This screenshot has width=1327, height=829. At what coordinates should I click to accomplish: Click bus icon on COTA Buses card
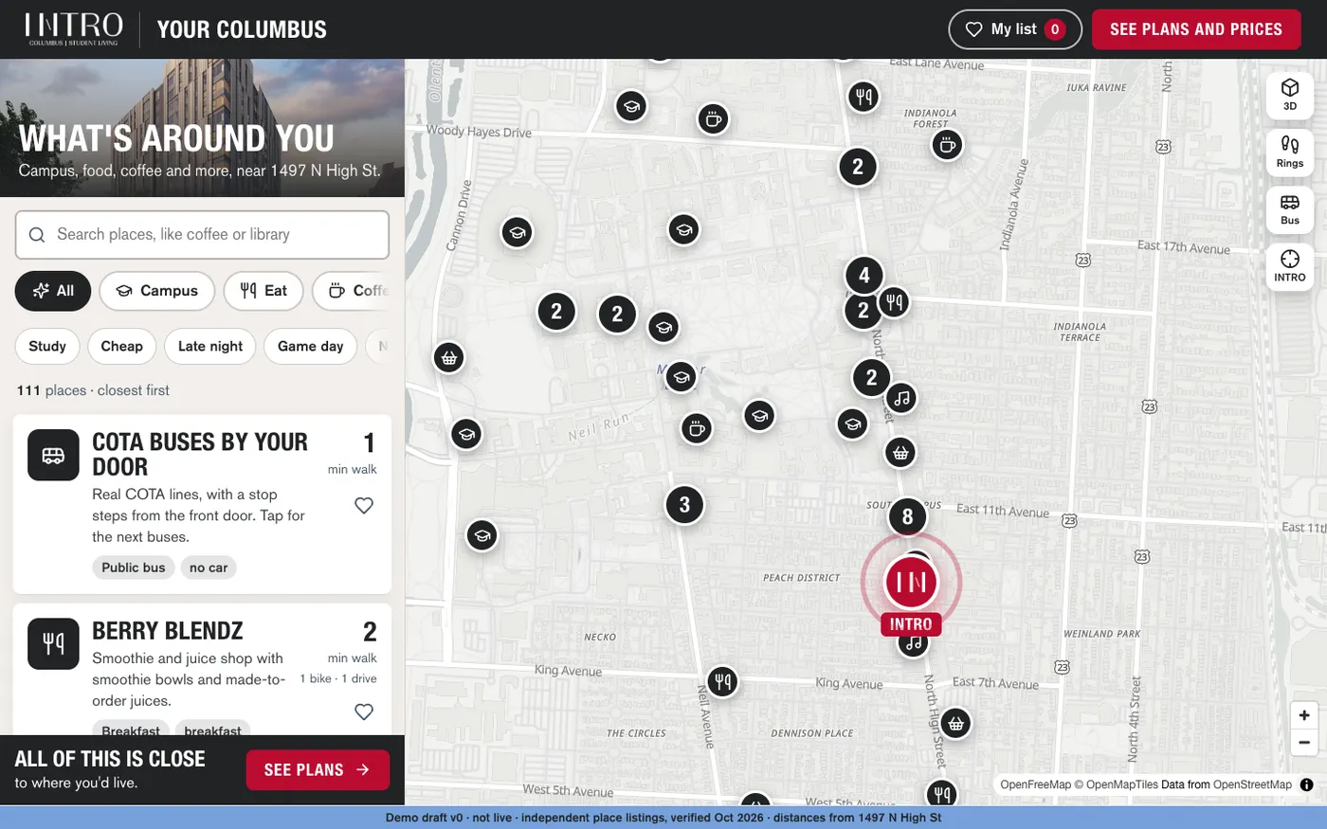(53, 455)
